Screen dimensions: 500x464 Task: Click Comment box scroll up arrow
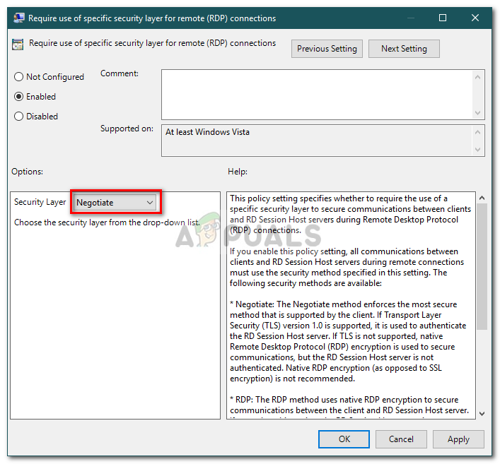click(477, 77)
